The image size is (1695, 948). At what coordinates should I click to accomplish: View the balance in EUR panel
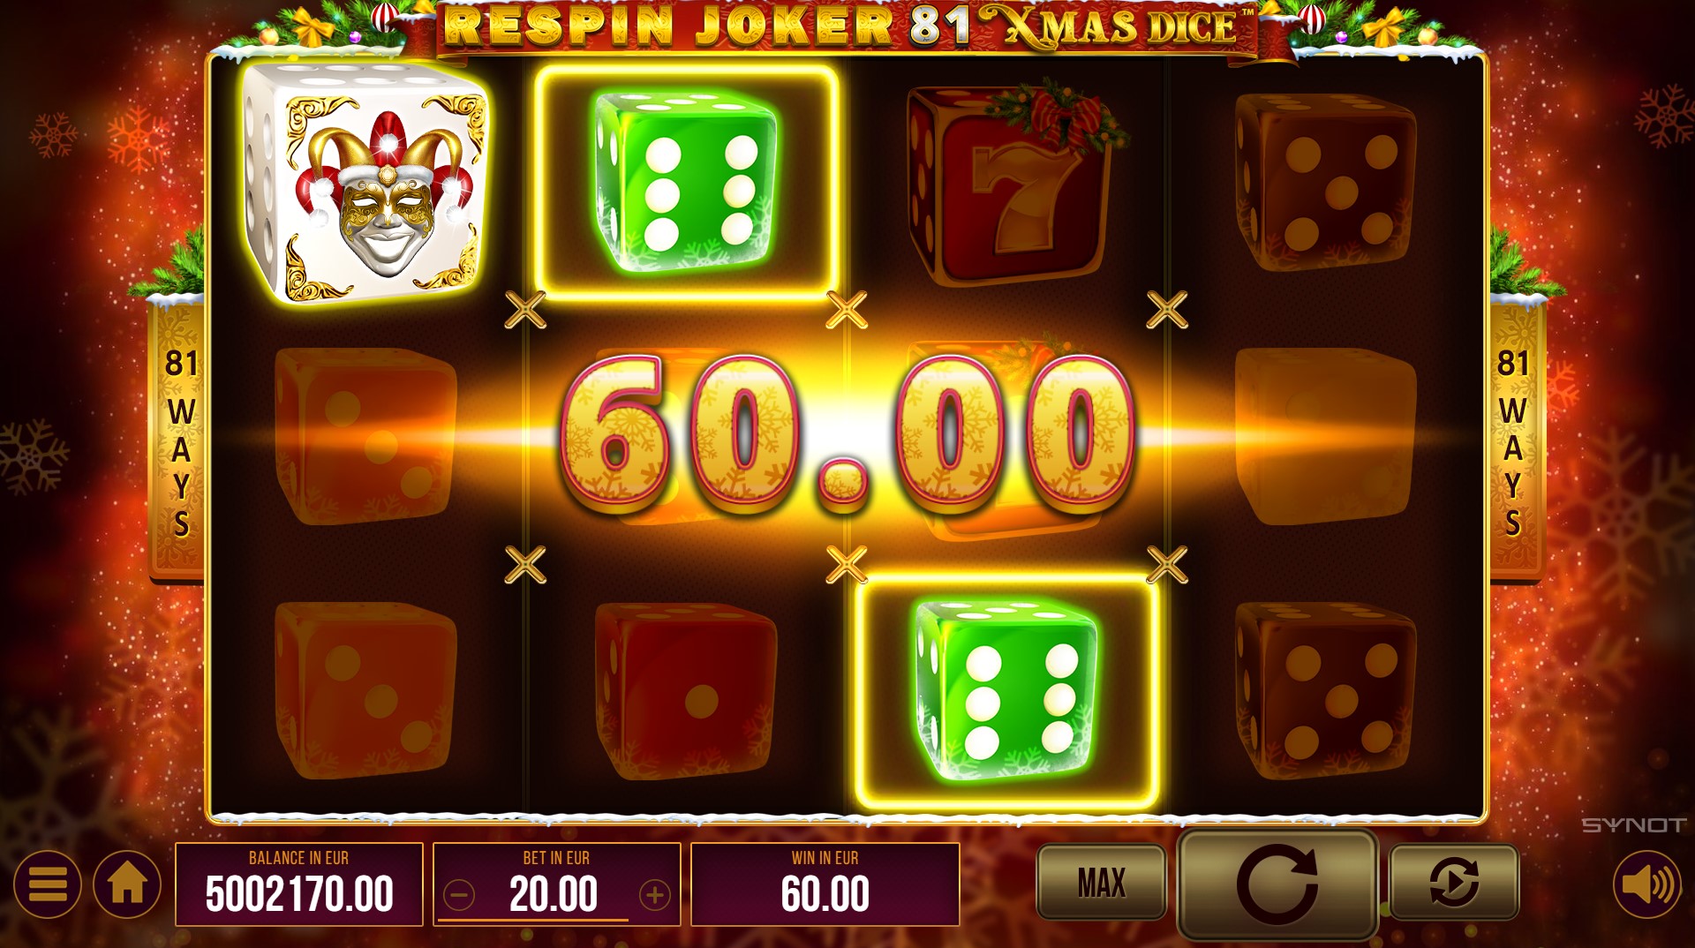point(299,884)
